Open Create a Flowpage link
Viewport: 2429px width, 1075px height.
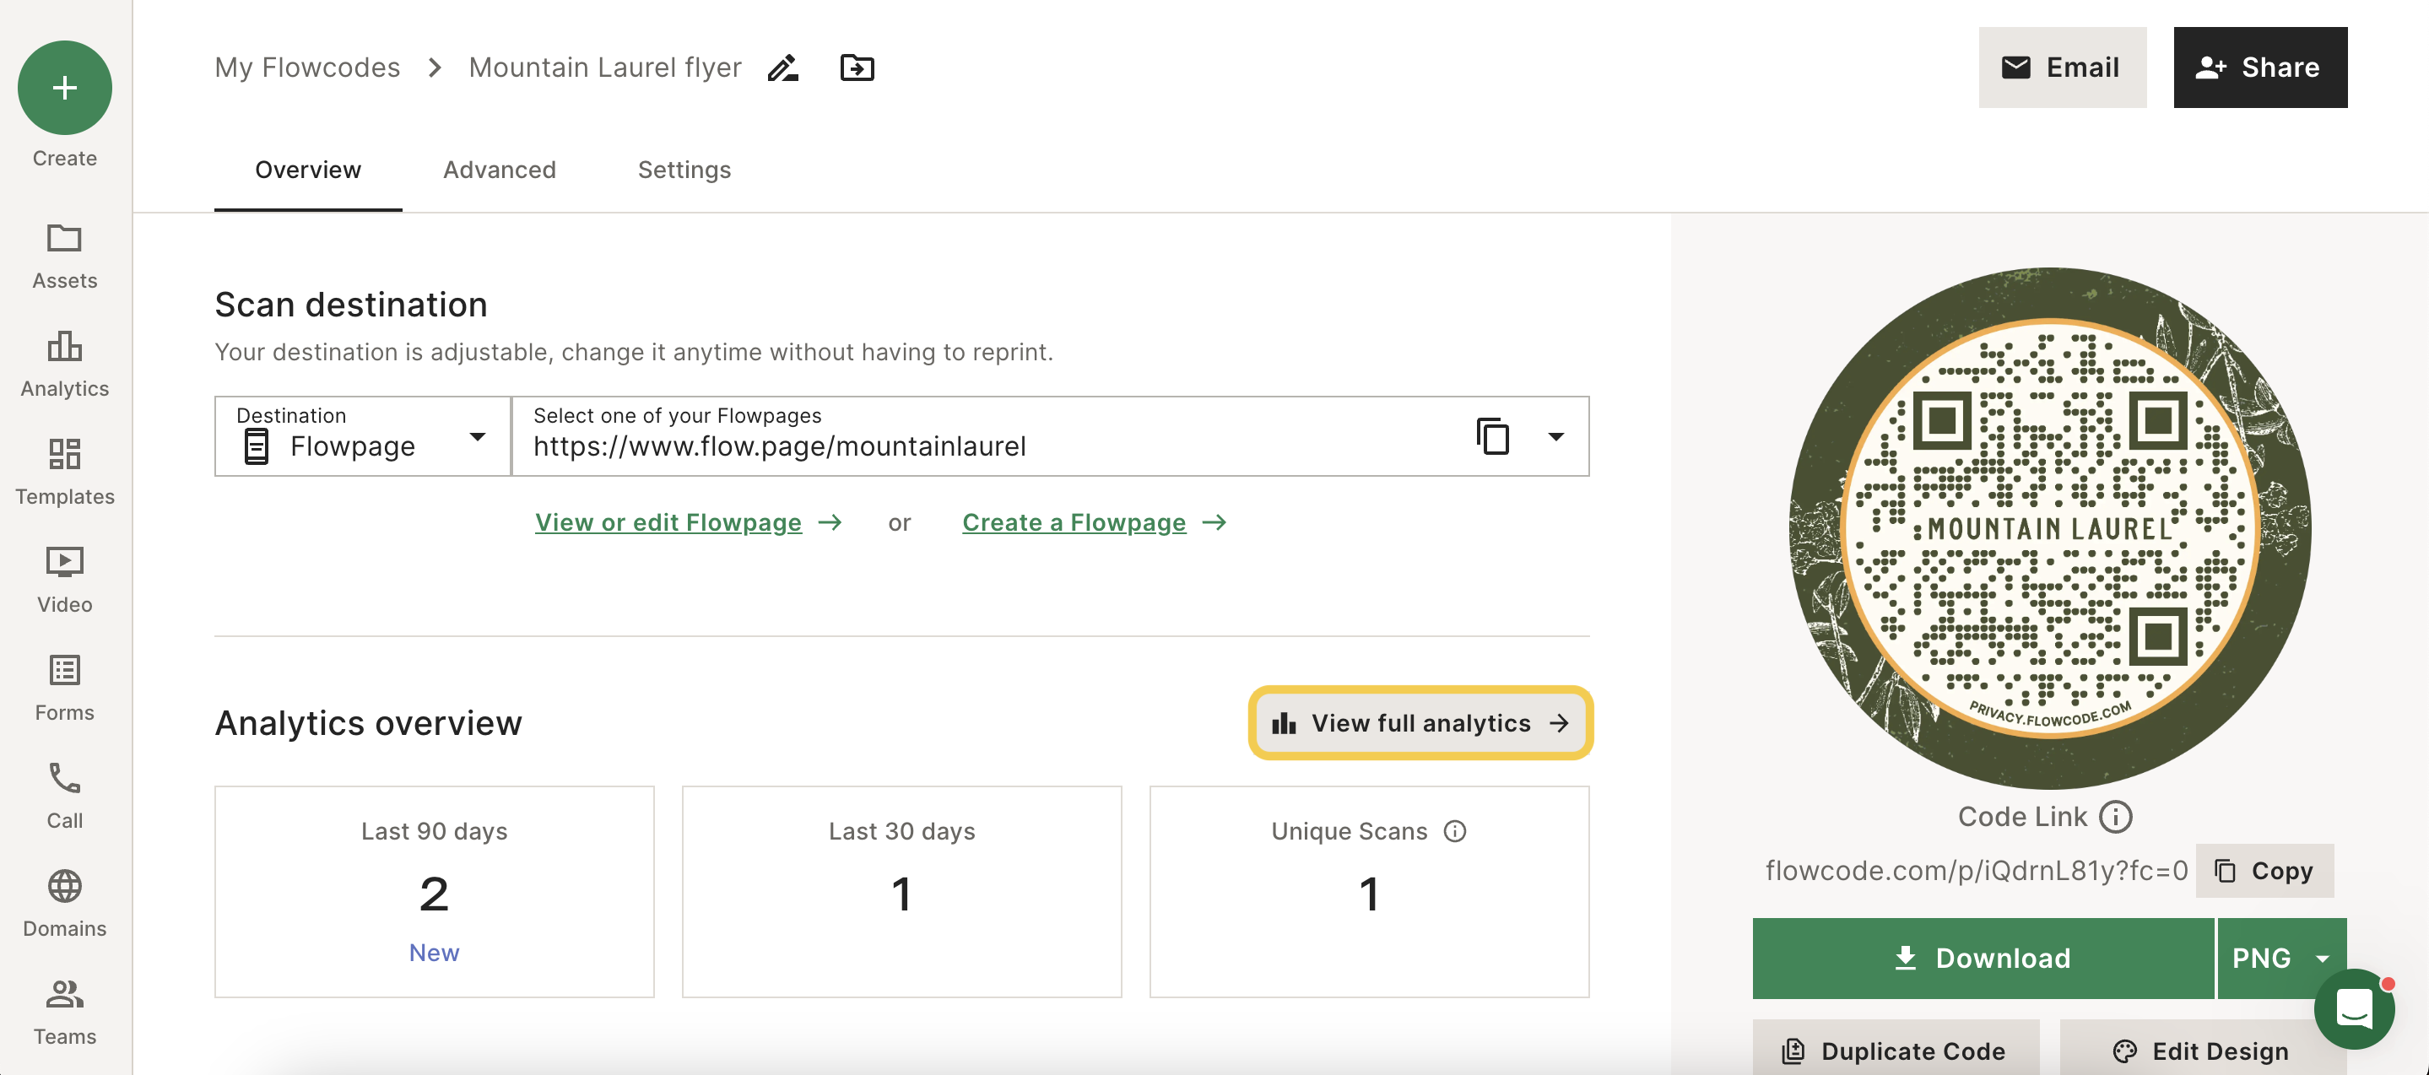pos(1094,522)
